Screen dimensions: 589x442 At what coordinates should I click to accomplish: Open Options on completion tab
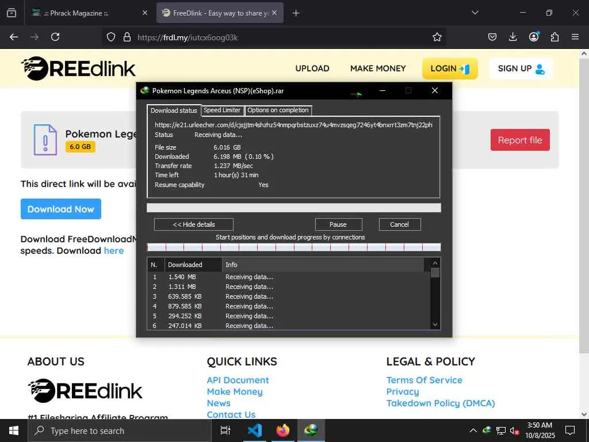pyautogui.click(x=278, y=110)
